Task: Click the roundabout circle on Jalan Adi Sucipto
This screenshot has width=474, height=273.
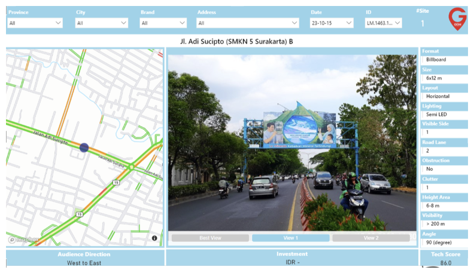Action: point(131,167)
